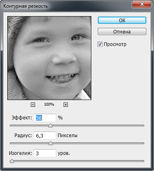
Task: Focus the Изогелия levels input field
Action: pyautogui.click(x=45, y=153)
